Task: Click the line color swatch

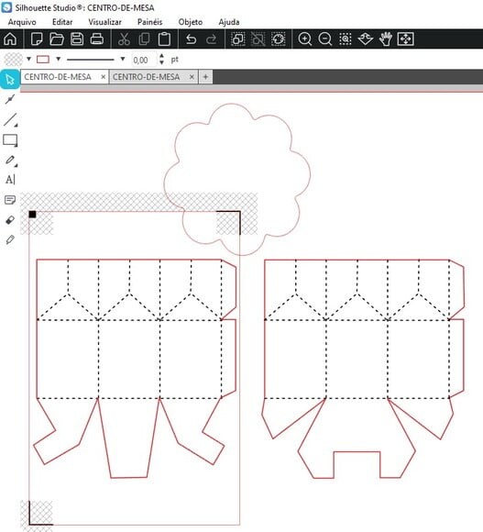Action: coord(43,60)
